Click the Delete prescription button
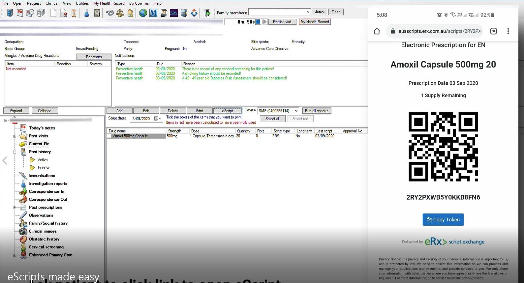The height and width of the screenshot is (283, 524). pyautogui.click(x=173, y=111)
